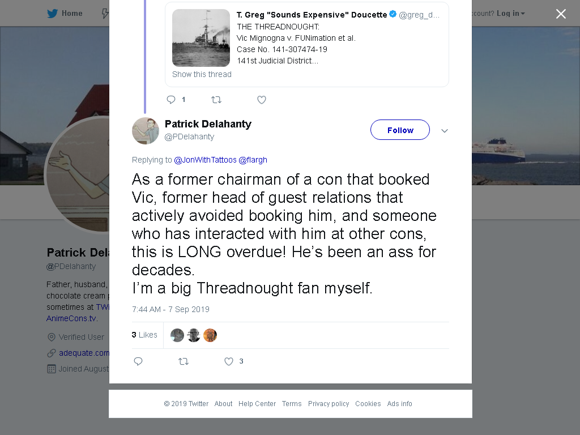Reply to Patrick Delahanty's tweet
The image size is (580, 435).
[138, 361]
